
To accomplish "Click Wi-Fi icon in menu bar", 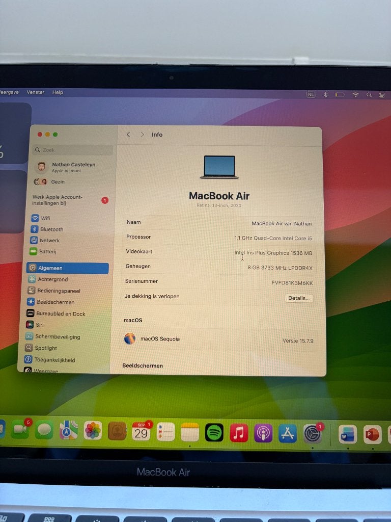I will click(x=355, y=95).
